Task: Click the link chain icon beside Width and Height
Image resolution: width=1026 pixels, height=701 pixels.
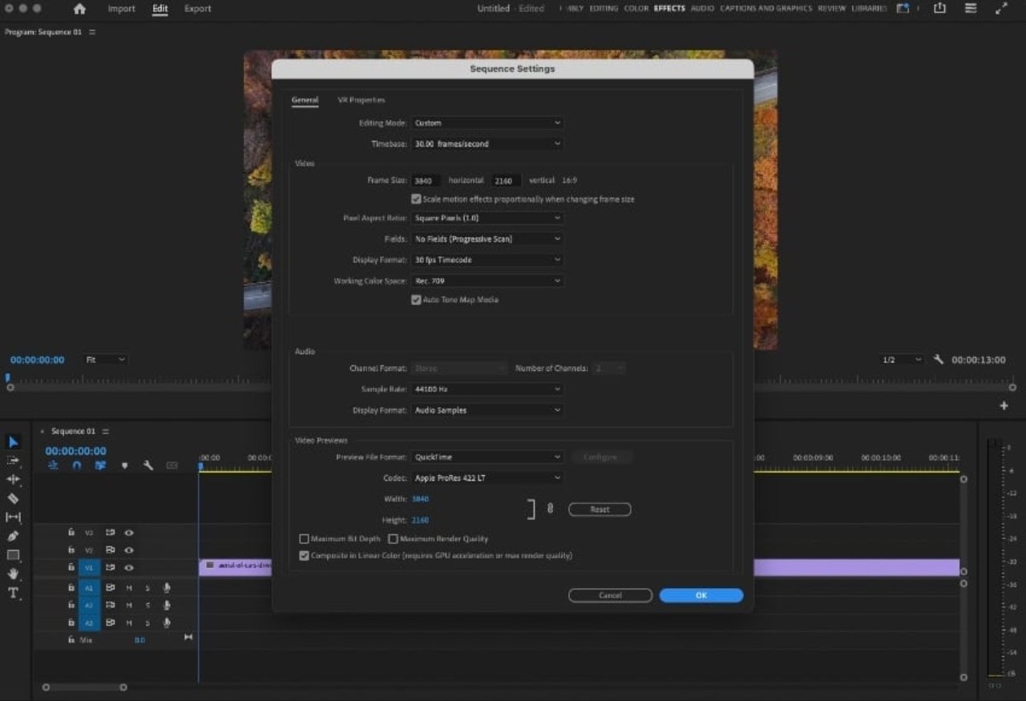Action: [550, 509]
